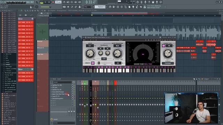The width and height of the screenshot is (223, 125).
Task: Click the Correction value field 70
Action: [x=169, y=45]
